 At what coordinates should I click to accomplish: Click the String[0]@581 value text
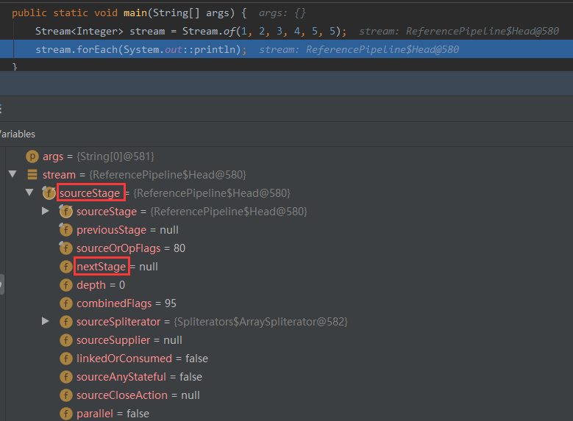coord(115,156)
